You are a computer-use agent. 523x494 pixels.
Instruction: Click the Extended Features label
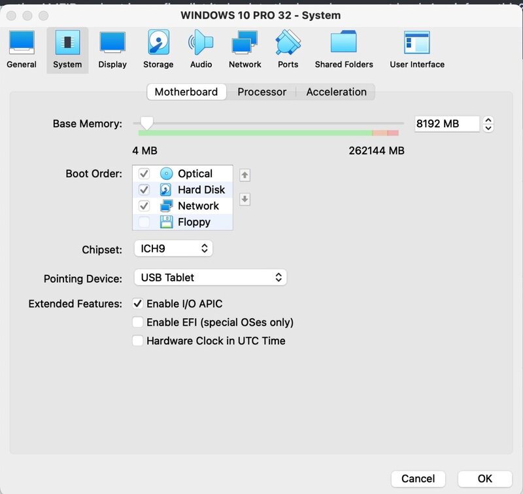(75, 304)
